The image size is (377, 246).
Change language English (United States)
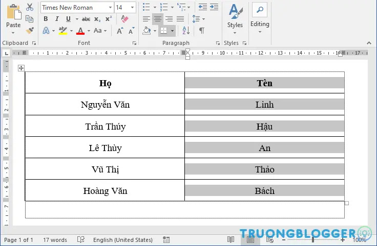(123, 240)
